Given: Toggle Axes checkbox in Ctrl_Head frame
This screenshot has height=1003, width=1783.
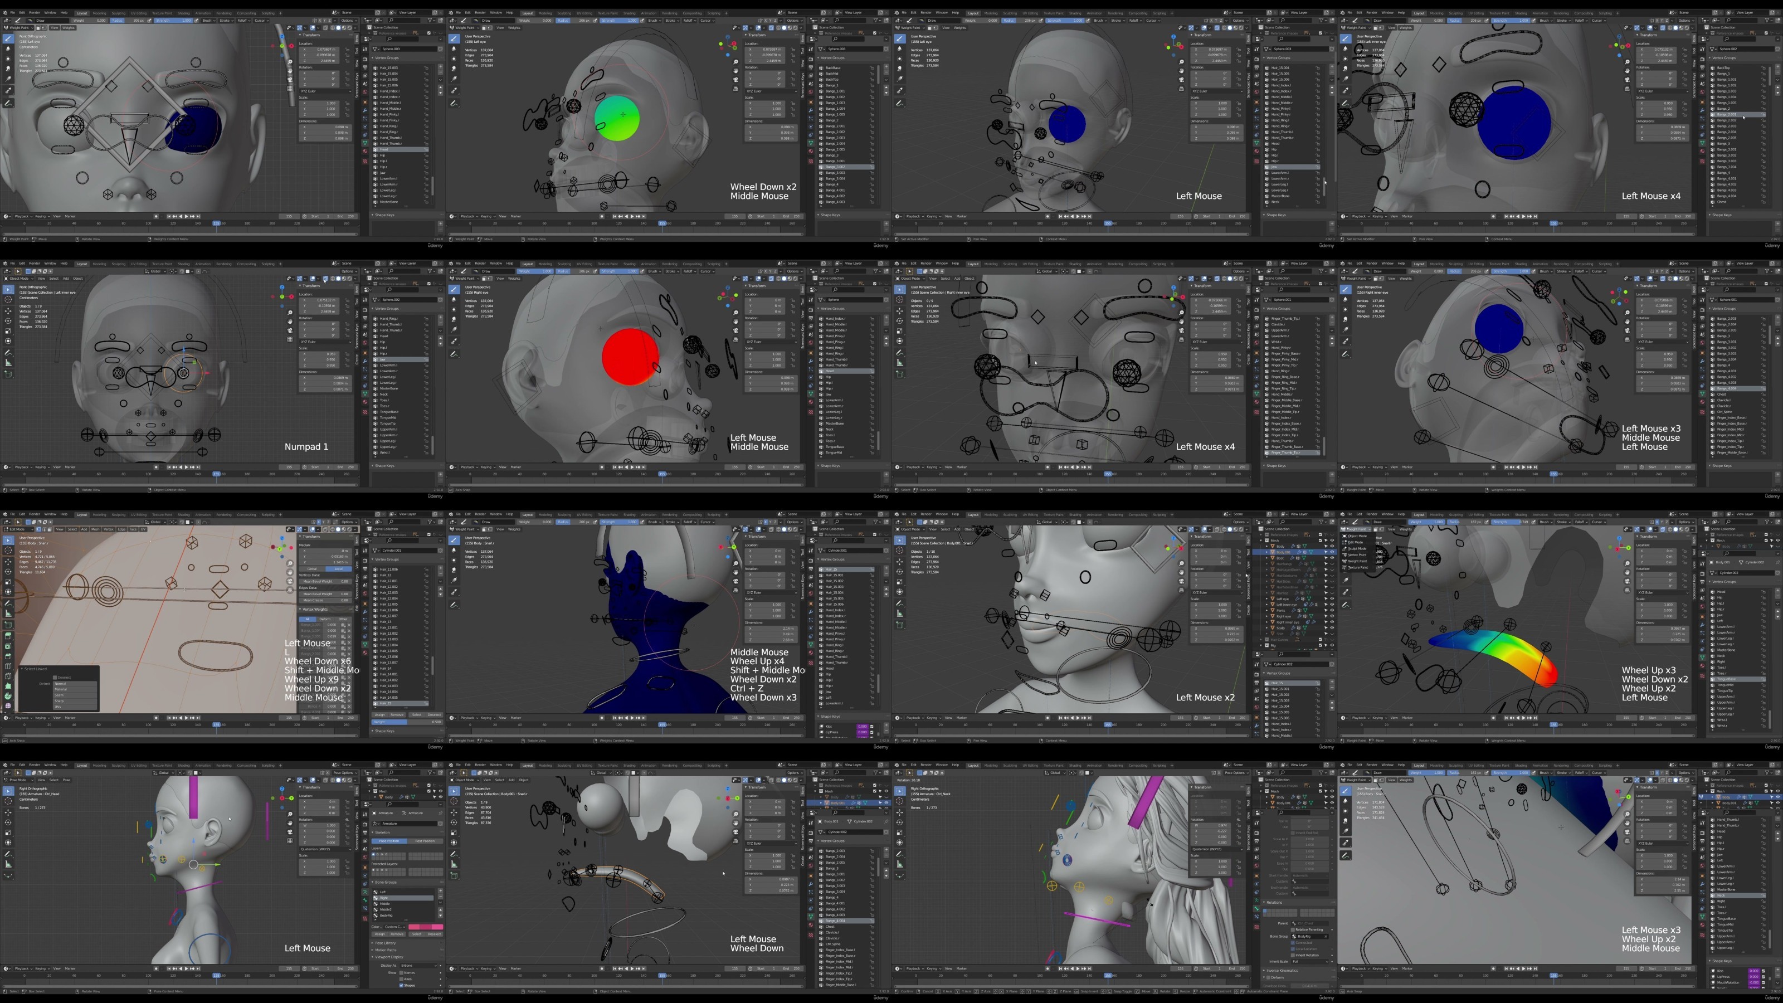Looking at the screenshot, I should pyautogui.click(x=402, y=980).
